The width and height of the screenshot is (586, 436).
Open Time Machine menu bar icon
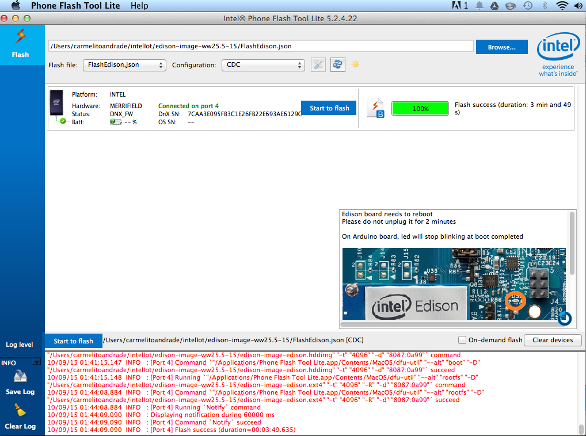coord(528,6)
